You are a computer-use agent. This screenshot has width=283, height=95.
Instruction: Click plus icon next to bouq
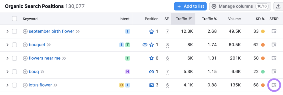(x=25, y=72)
